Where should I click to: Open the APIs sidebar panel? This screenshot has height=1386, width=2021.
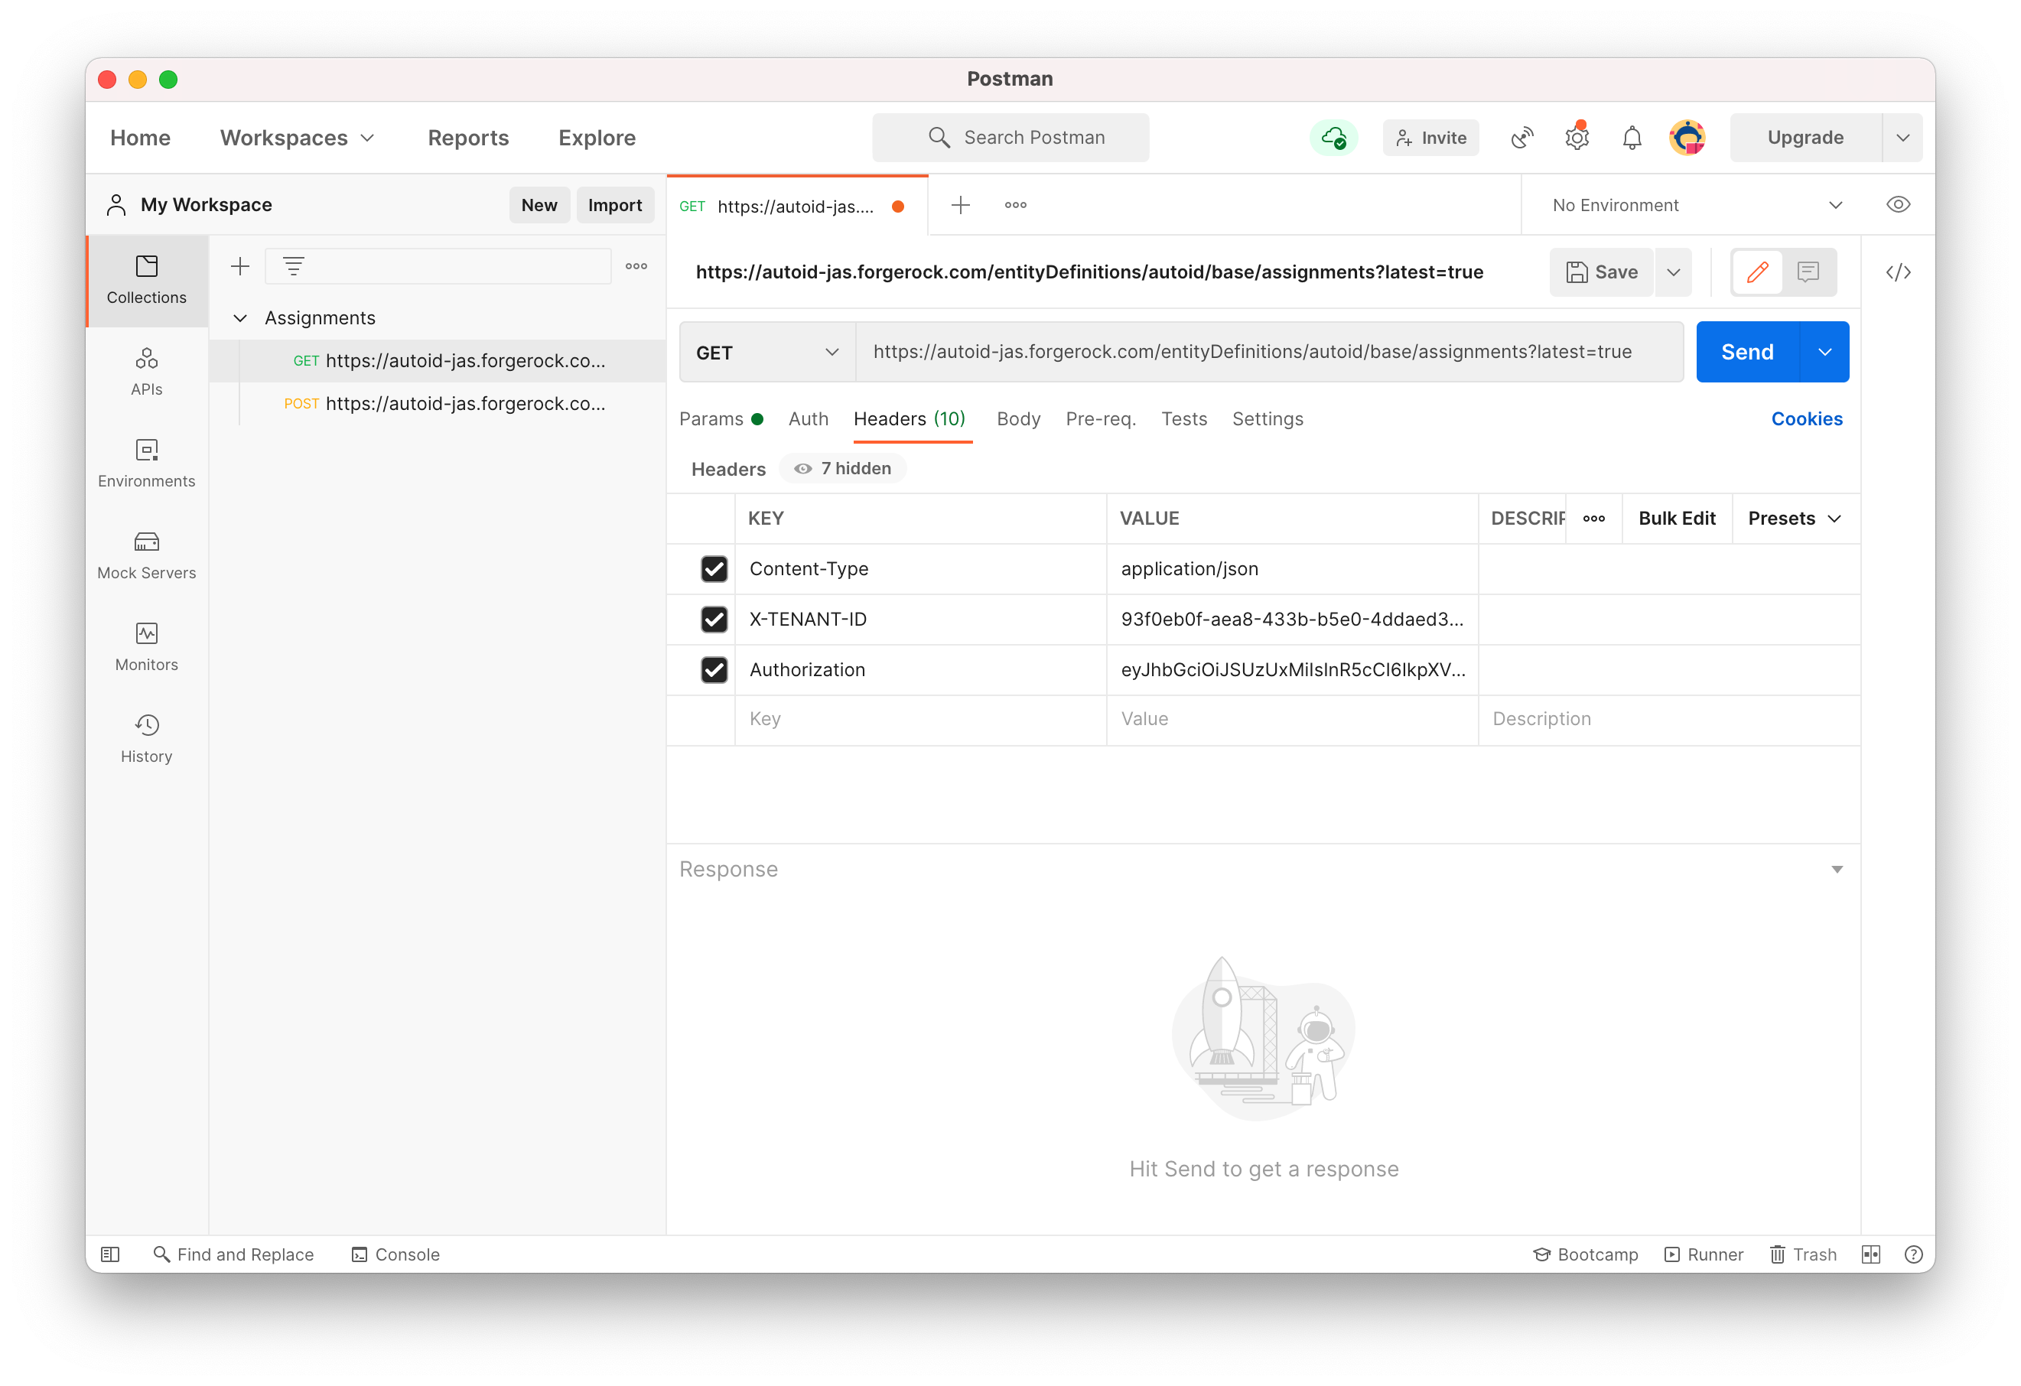click(146, 373)
